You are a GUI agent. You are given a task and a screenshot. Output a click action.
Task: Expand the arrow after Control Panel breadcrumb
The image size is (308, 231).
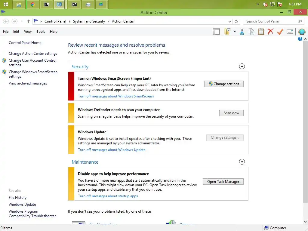pyautogui.click(x=70, y=21)
